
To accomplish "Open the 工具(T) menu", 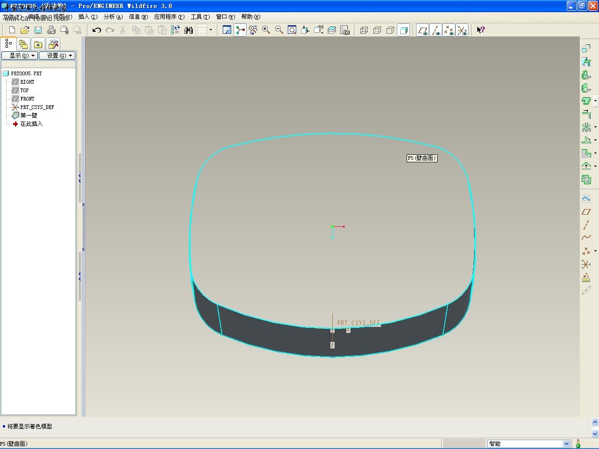I will coord(200,17).
